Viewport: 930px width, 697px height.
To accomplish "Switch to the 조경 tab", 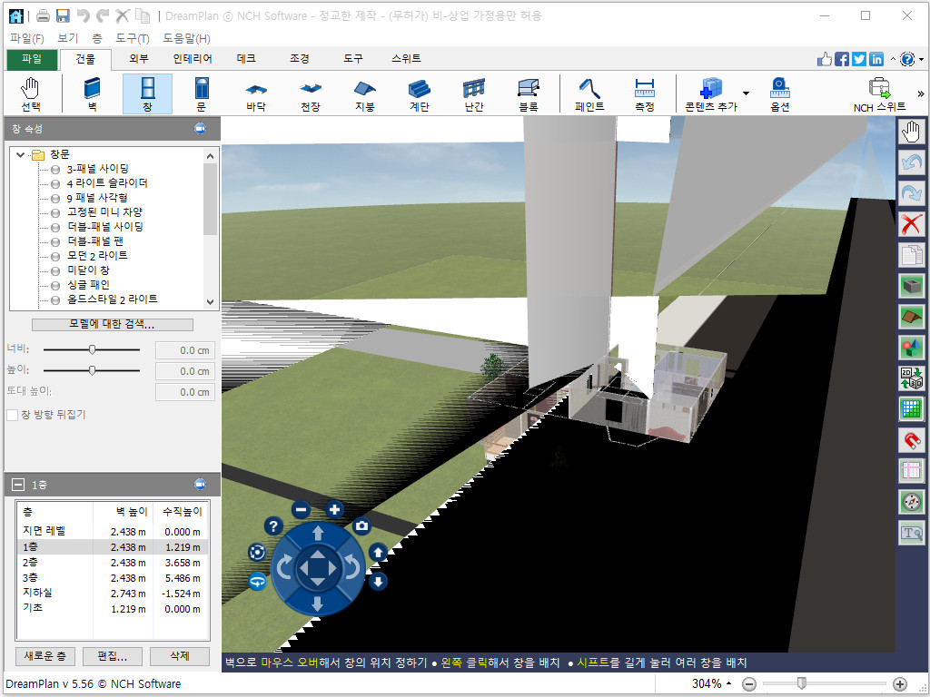I will click(x=300, y=59).
